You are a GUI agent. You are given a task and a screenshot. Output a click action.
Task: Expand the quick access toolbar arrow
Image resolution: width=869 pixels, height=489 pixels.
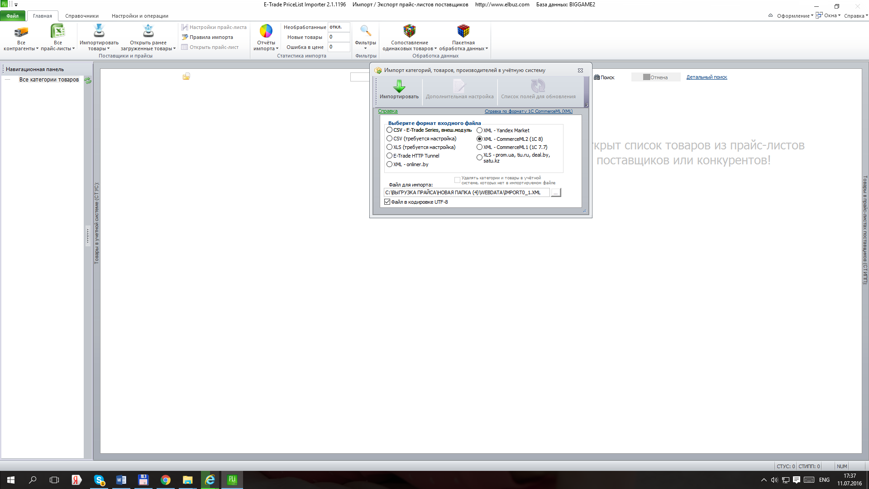click(16, 5)
